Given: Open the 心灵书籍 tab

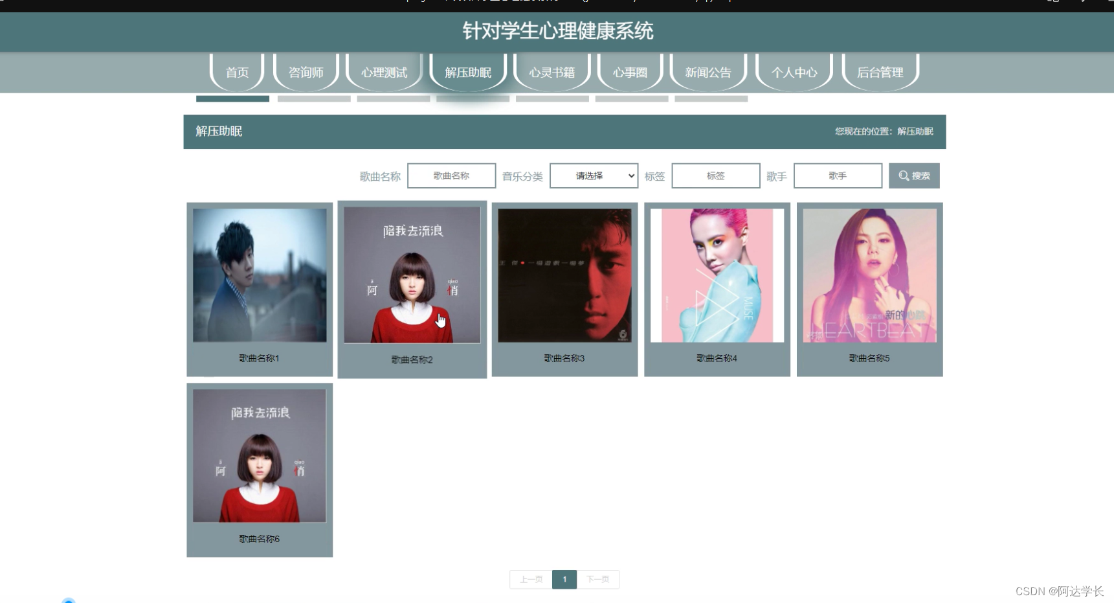Looking at the screenshot, I should (x=552, y=72).
